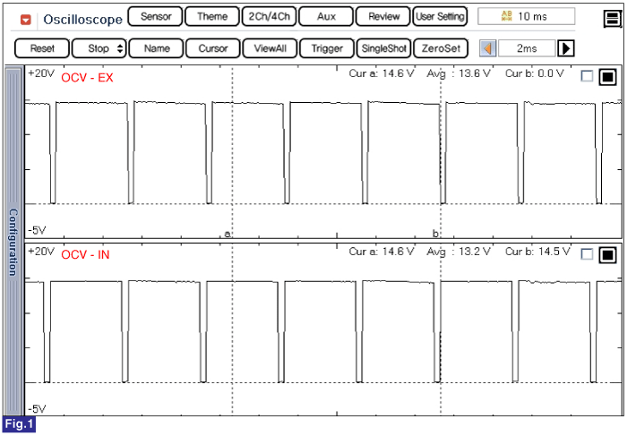Start a SingleShot capture
Screen dimensions: 627x436
pos(383,48)
